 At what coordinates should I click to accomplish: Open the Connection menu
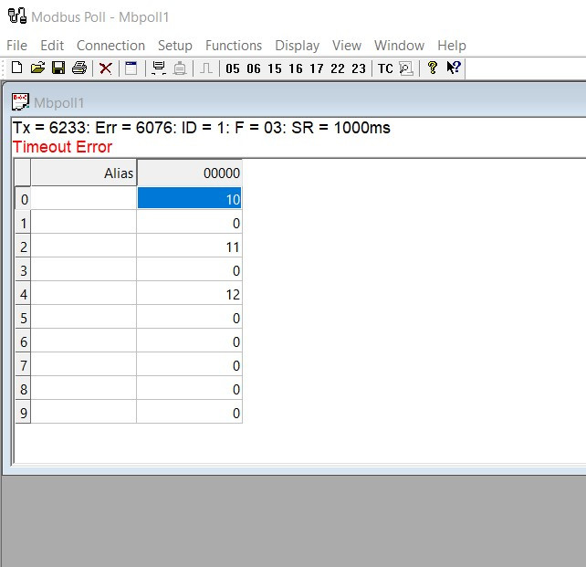[x=110, y=46]
